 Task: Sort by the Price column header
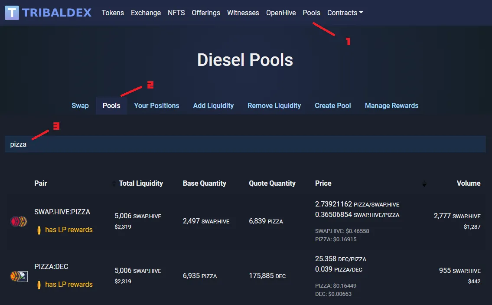point(323,183)
